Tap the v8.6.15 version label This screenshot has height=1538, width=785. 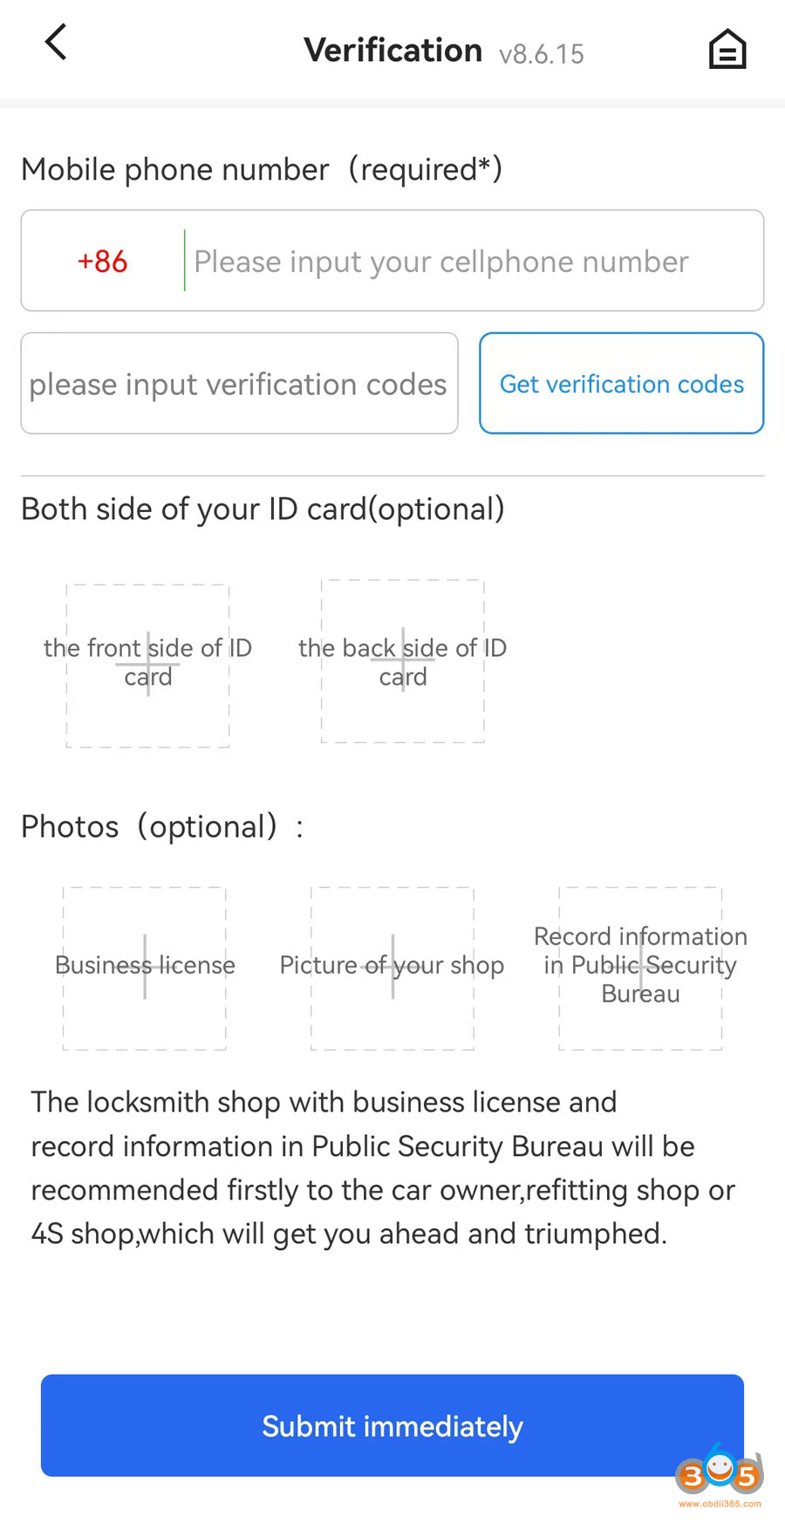[542, 54]
